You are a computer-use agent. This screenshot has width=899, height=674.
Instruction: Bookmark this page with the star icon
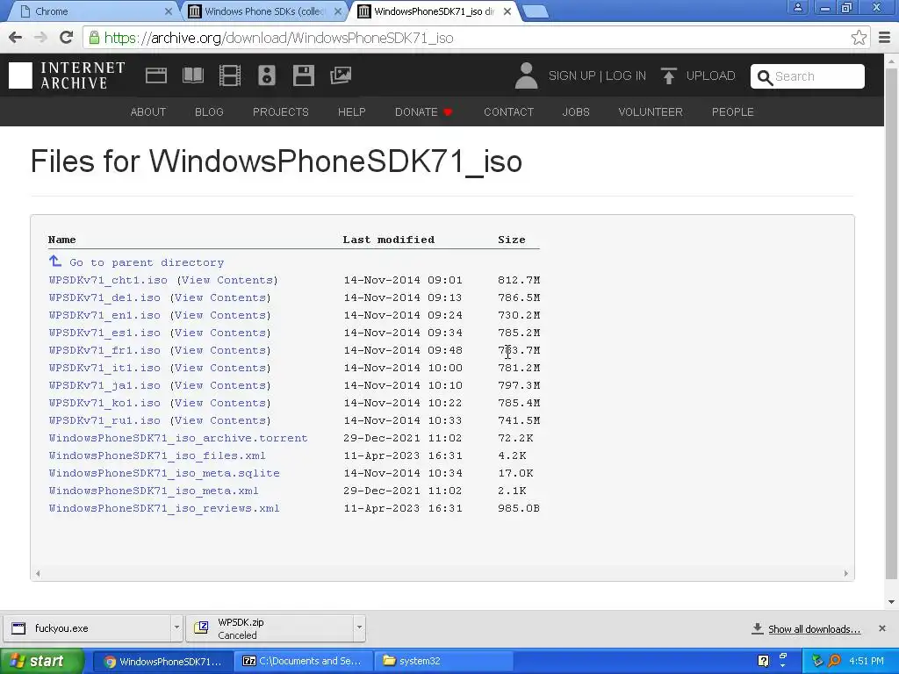point(859,38)
